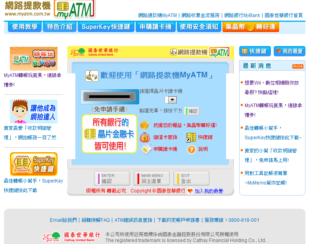Click the Cathay United Bank logo in the footer
The height and width of the screenshot is (244, 309).
pyautogui.click(x=71, y=237)
